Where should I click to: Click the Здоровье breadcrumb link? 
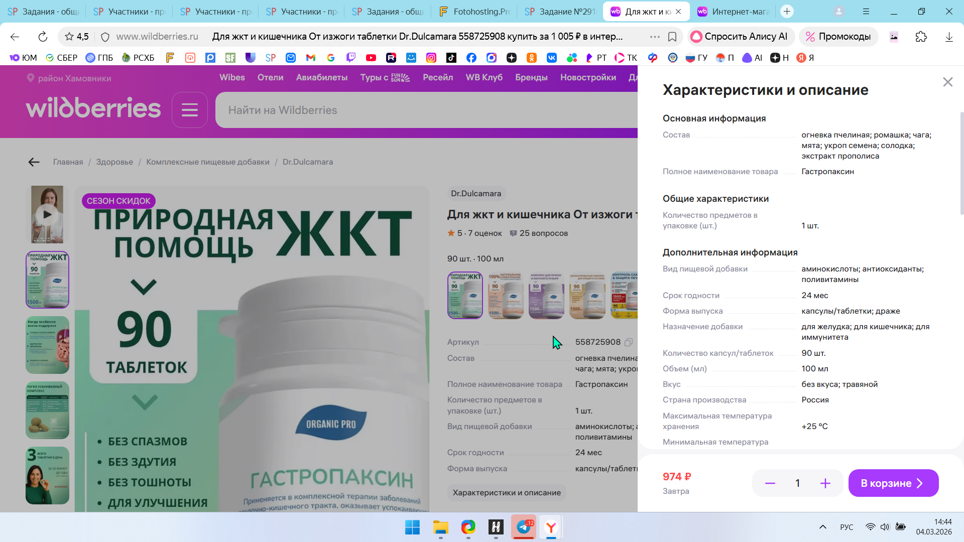(114, 162)
